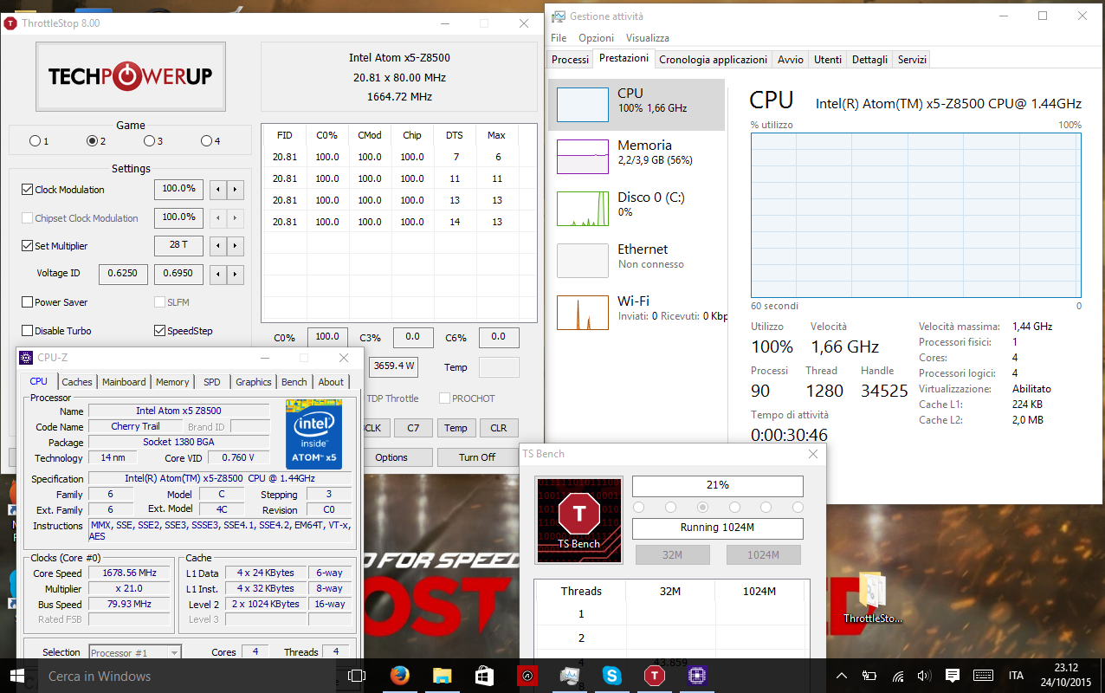The height and width of the screenshot is (693, 1105).
Task: Select Game profile 4 radio button
Action: tap(206, 141)
